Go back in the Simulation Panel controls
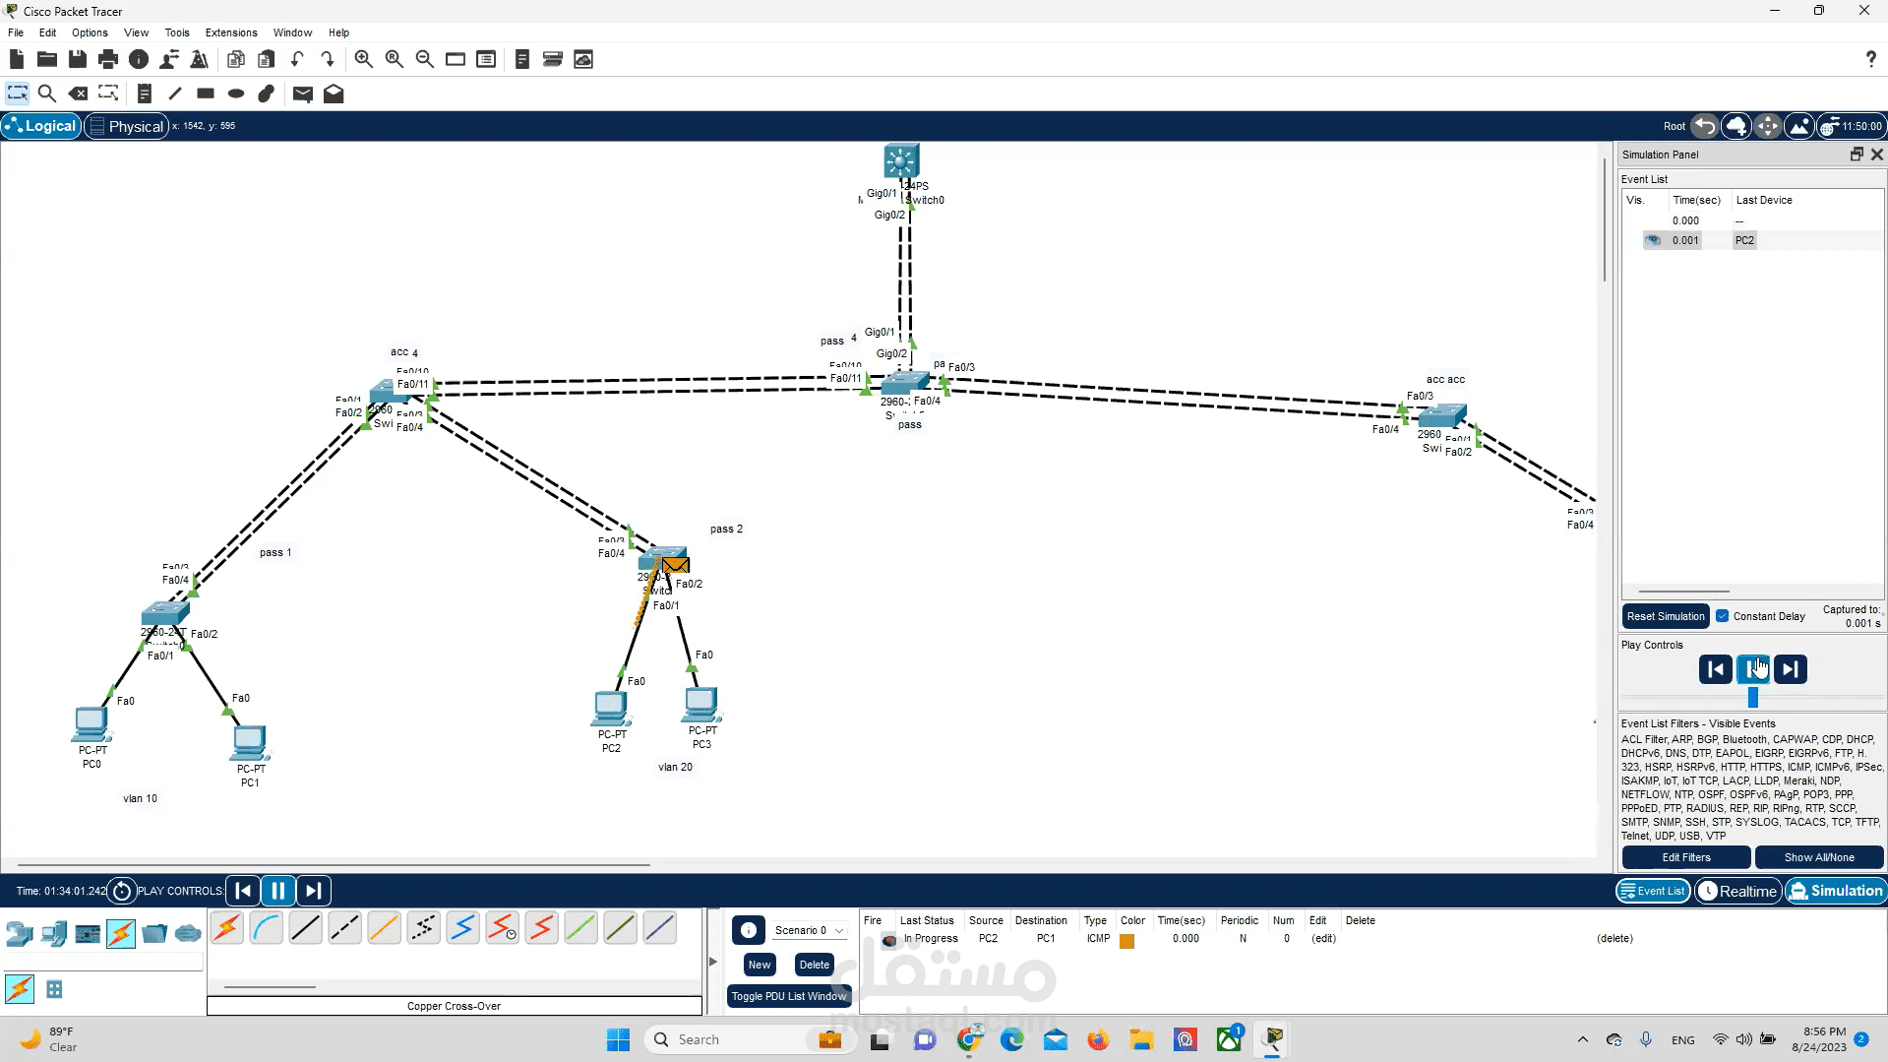1888x1062 pixels. pos(1716,669)
